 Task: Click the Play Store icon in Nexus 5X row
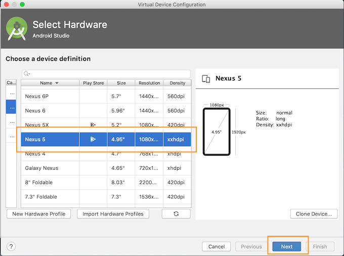tap(93, 125)
